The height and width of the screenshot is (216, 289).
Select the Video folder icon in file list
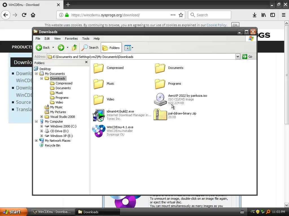click(98, 100)
